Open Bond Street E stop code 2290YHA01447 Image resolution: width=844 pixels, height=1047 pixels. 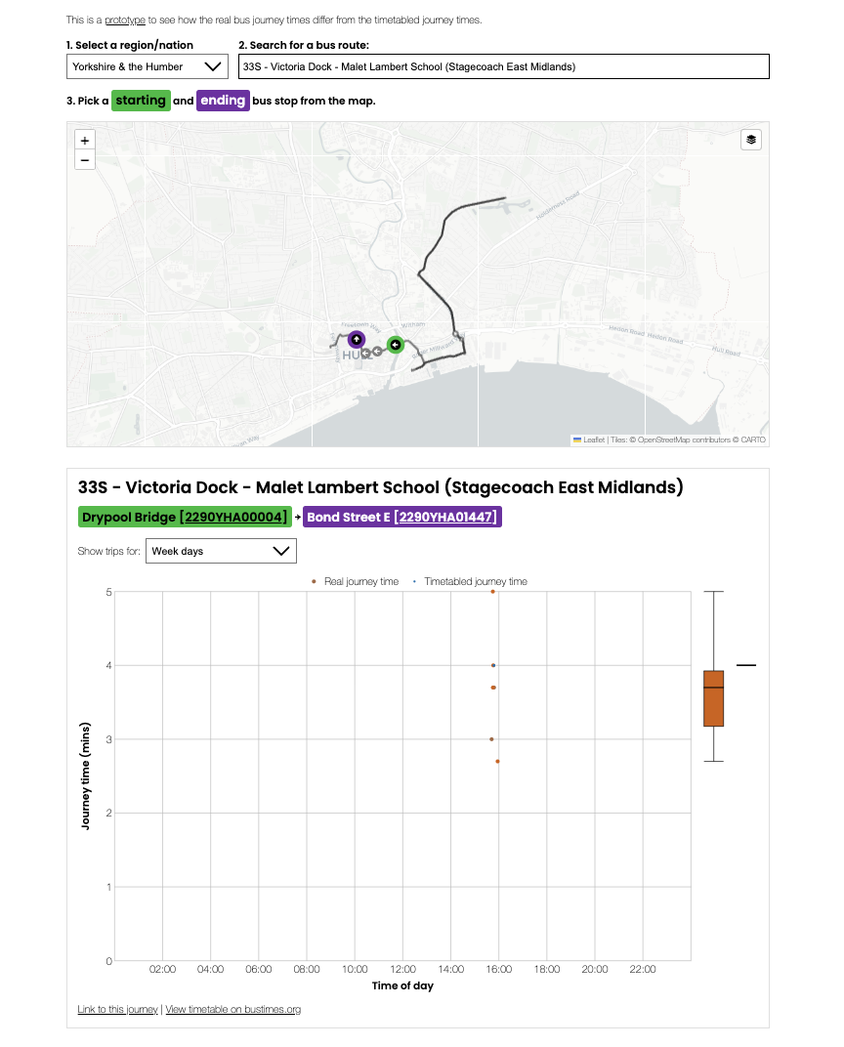447,517
